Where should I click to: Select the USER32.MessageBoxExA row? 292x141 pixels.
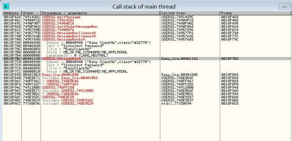click(x=63, y=39)
